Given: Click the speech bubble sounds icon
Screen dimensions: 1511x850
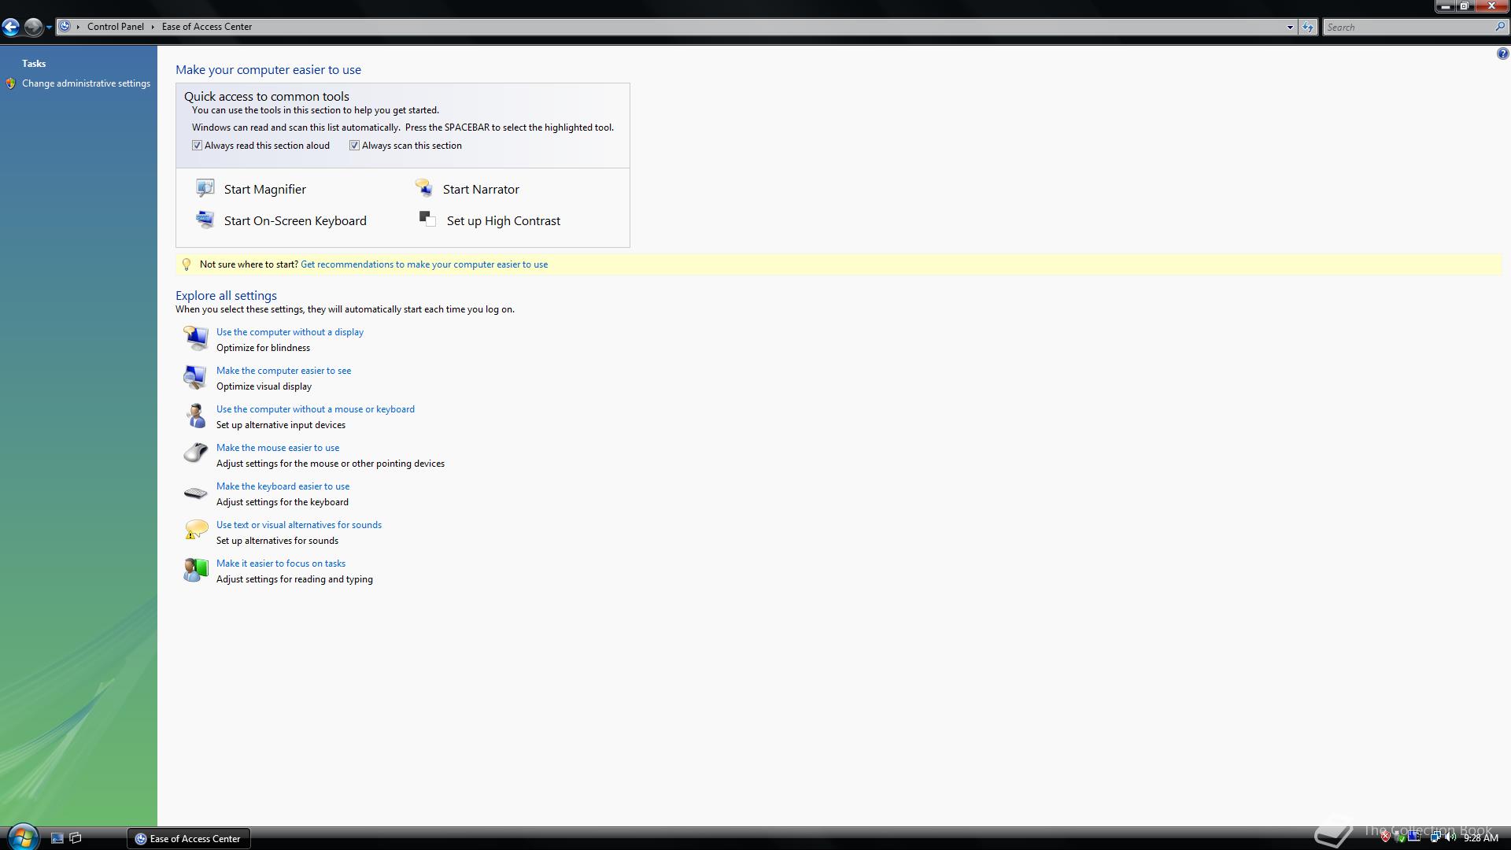Looking at the screenshot, I should 195,530.
